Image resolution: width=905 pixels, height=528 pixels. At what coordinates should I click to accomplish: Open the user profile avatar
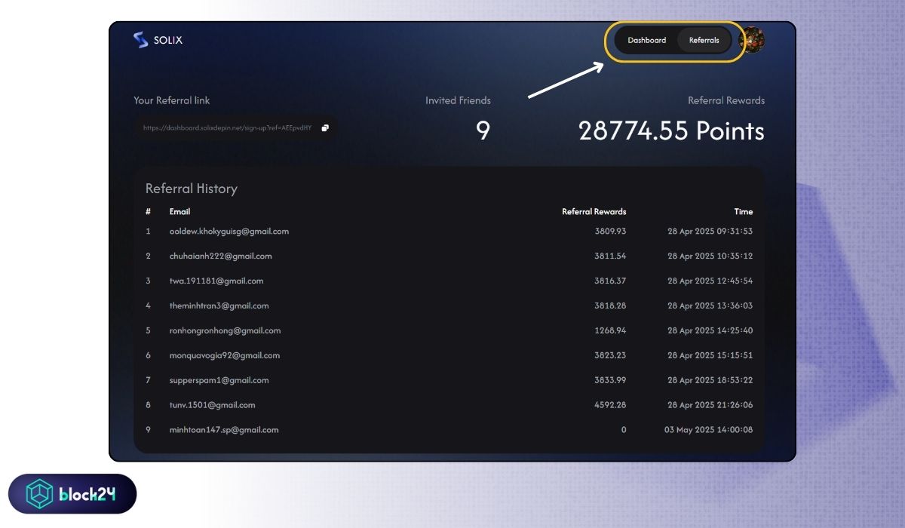752,40
